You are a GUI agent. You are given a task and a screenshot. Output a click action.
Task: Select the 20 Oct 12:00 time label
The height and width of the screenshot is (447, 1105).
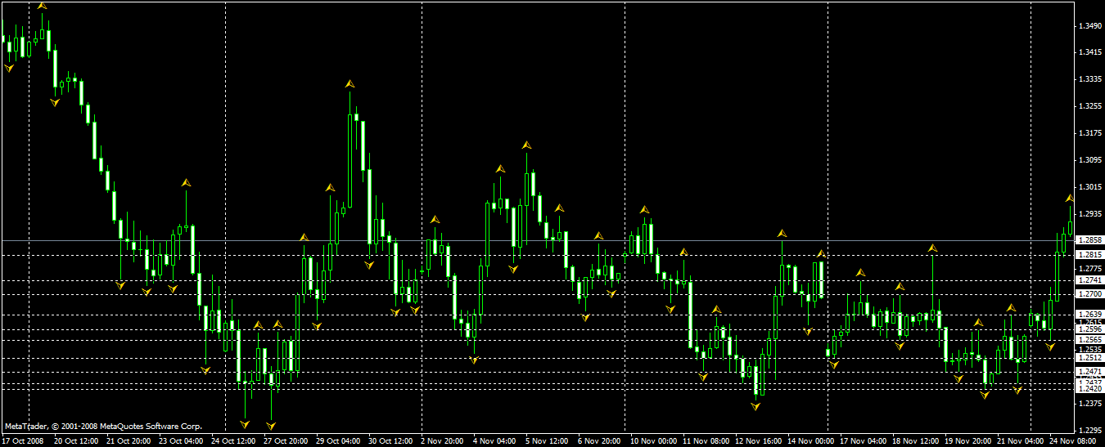76,441
